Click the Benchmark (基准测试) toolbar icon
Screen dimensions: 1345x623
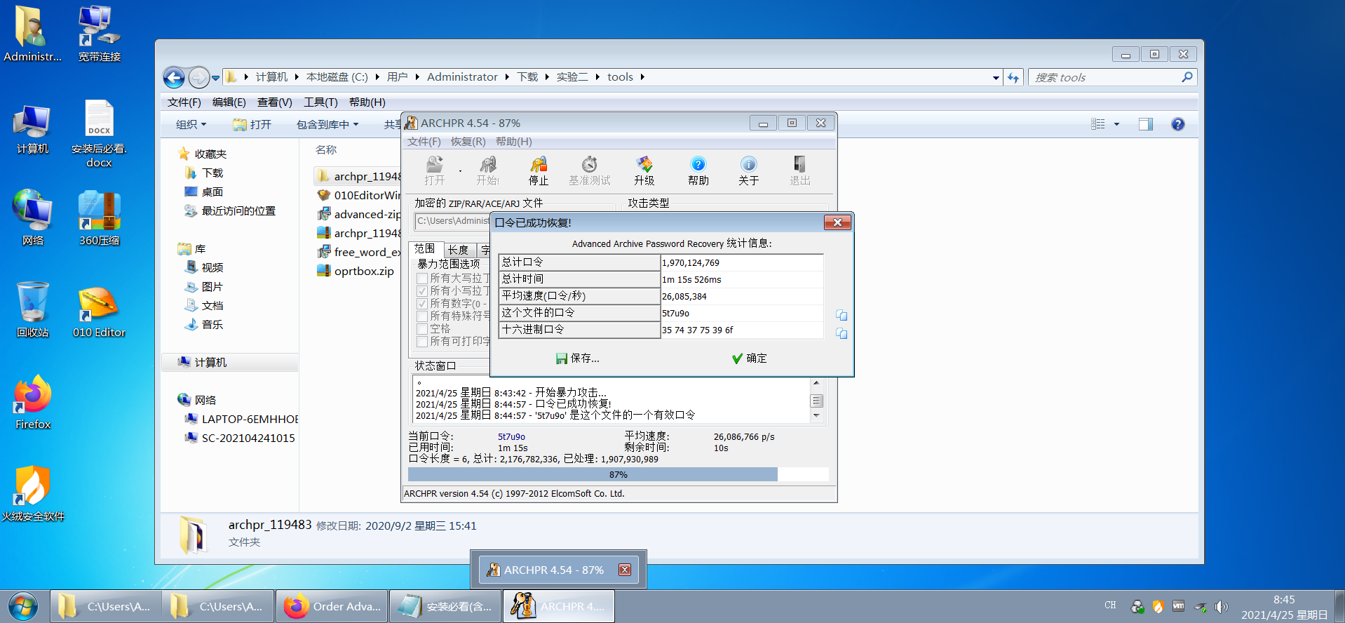pos(590,170)
